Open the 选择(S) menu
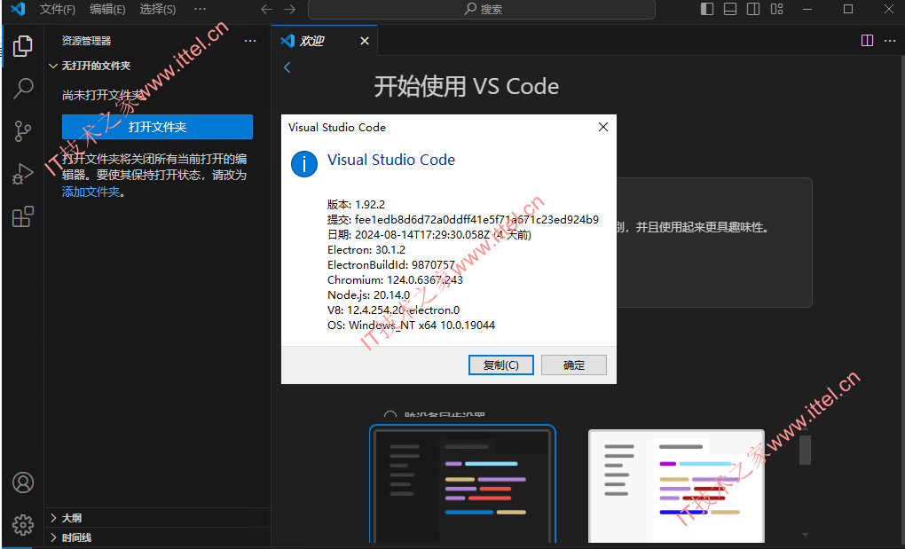Image resolution: width=905 pixels, height=549 pixels. (x=158, y=9)
